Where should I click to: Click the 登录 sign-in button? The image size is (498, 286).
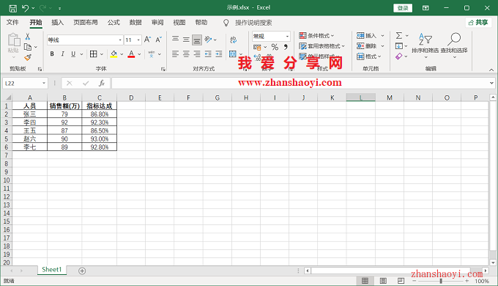(x=403, y=8)
